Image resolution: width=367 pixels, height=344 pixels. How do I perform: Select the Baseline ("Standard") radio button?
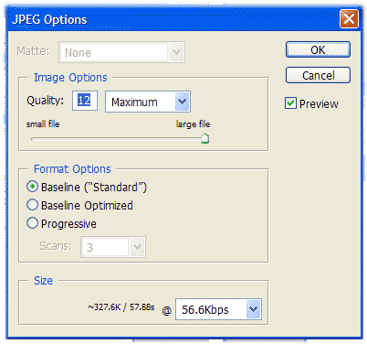[x=32, y=187]
